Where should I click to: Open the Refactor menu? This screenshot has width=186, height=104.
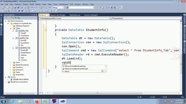pyautogui.click(x=18, y=4)
